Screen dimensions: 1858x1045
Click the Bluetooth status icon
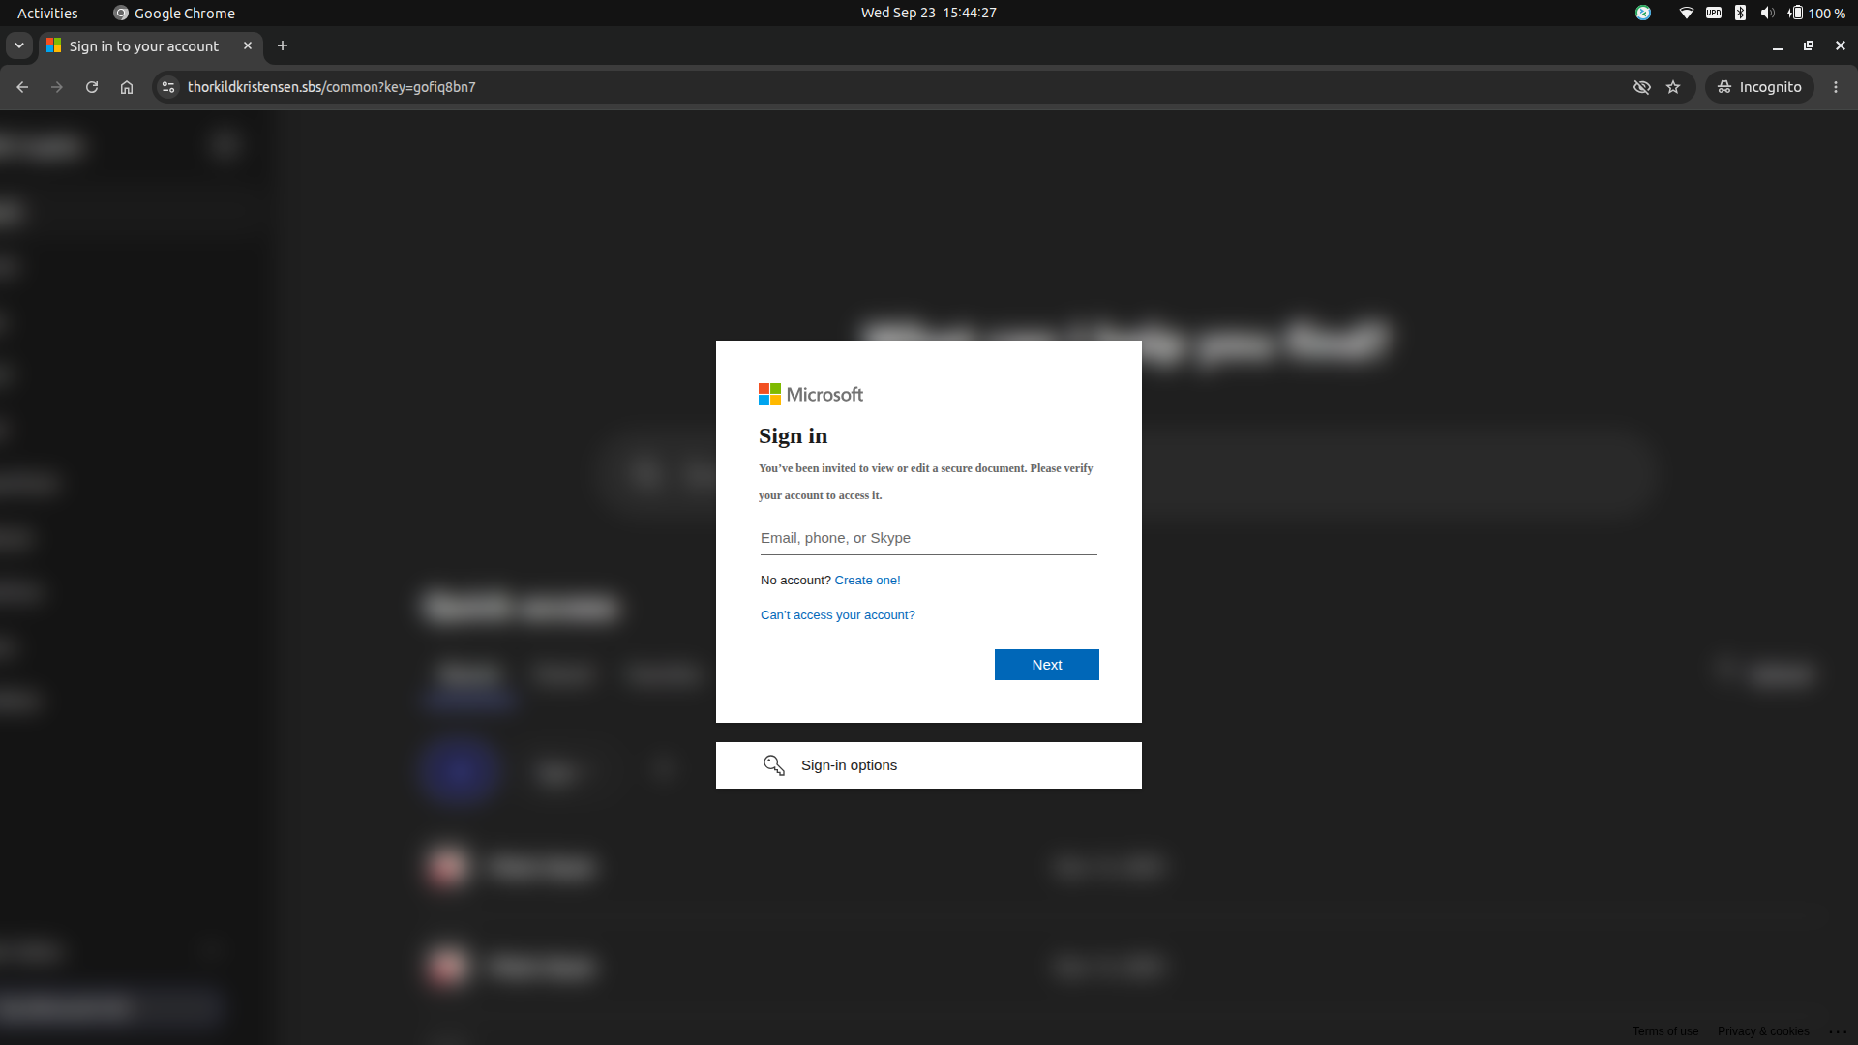(x=1740, y=13)
